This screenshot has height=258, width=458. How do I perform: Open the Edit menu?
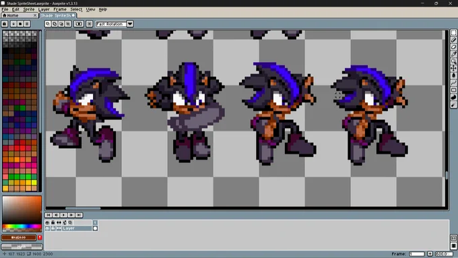point(15,9)
